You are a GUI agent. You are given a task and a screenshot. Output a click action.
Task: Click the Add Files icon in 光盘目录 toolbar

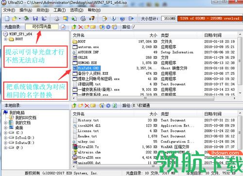102,27
